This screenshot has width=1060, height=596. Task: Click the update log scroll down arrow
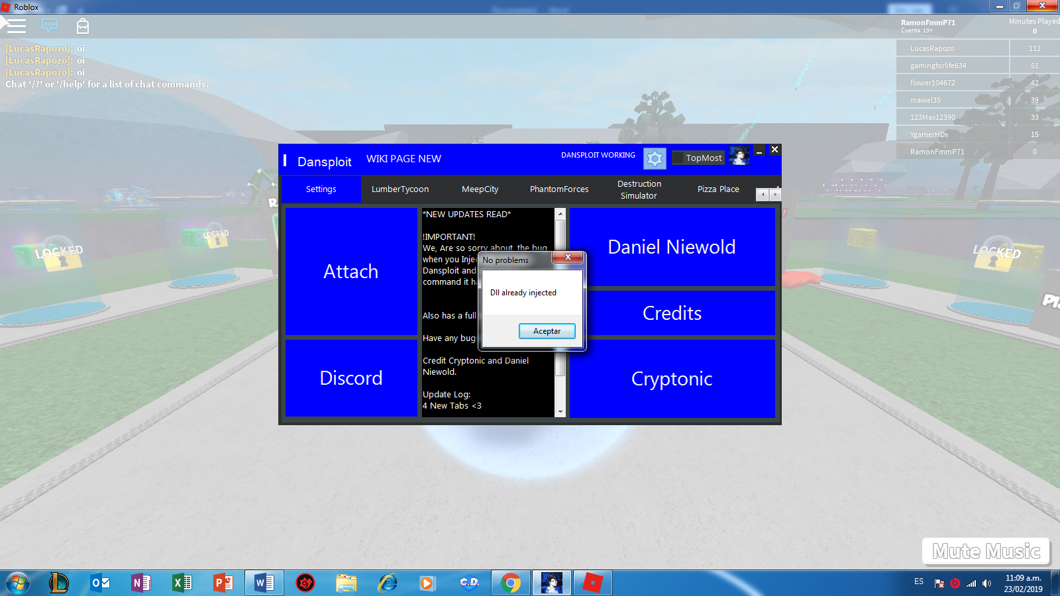[560, 411]
